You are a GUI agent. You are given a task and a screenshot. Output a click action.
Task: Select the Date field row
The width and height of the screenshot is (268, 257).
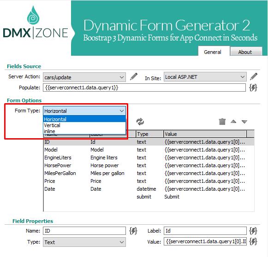click(149, 189)
